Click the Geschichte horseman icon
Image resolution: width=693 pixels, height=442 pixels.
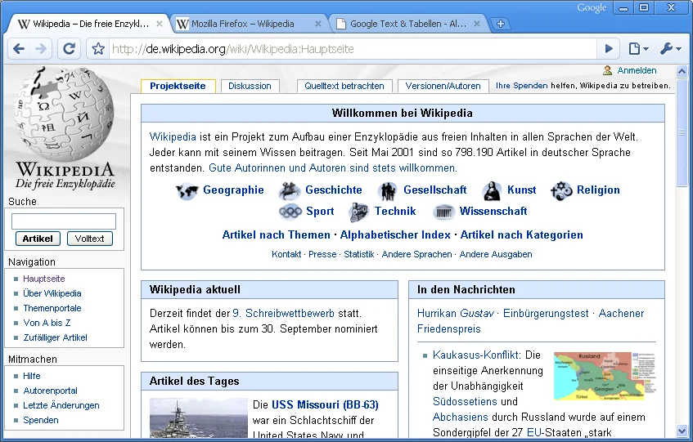click(290, 191)
